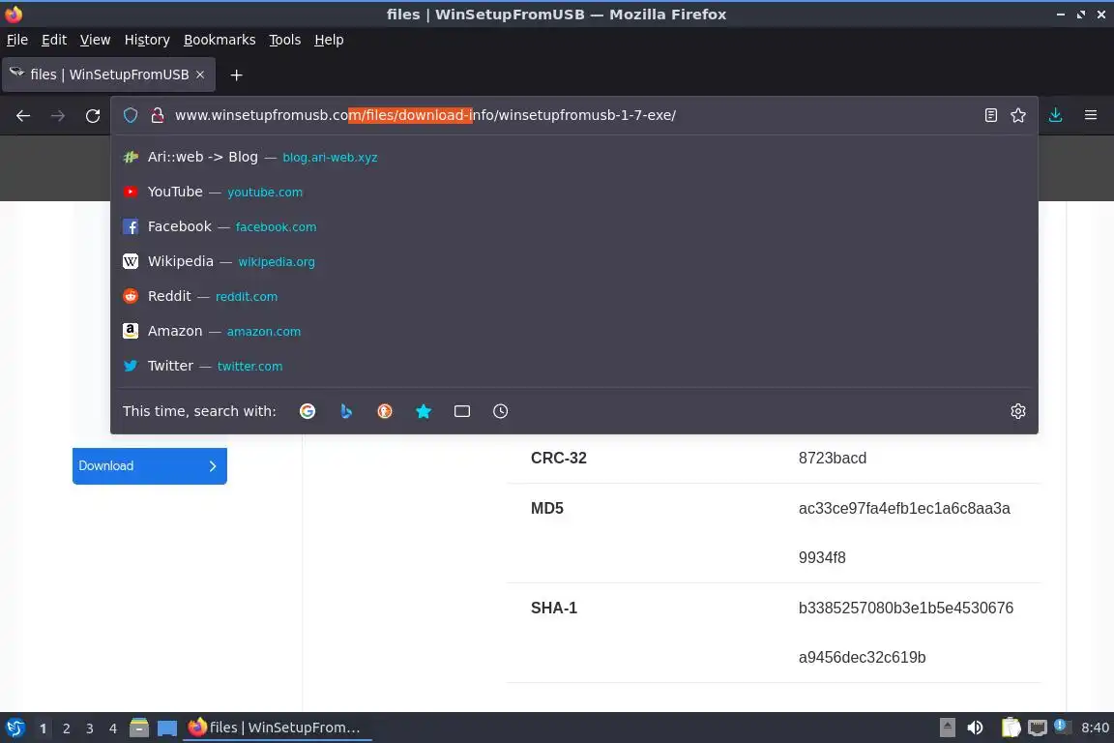Screen dimensions: 1114x743
Task: Search history using the clock icon
Action: pos(500,411)
